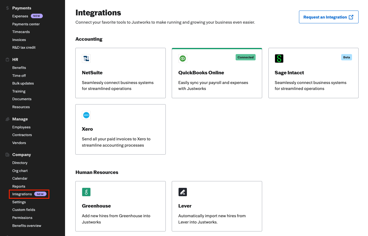Go to Permissions

[22, 218]
